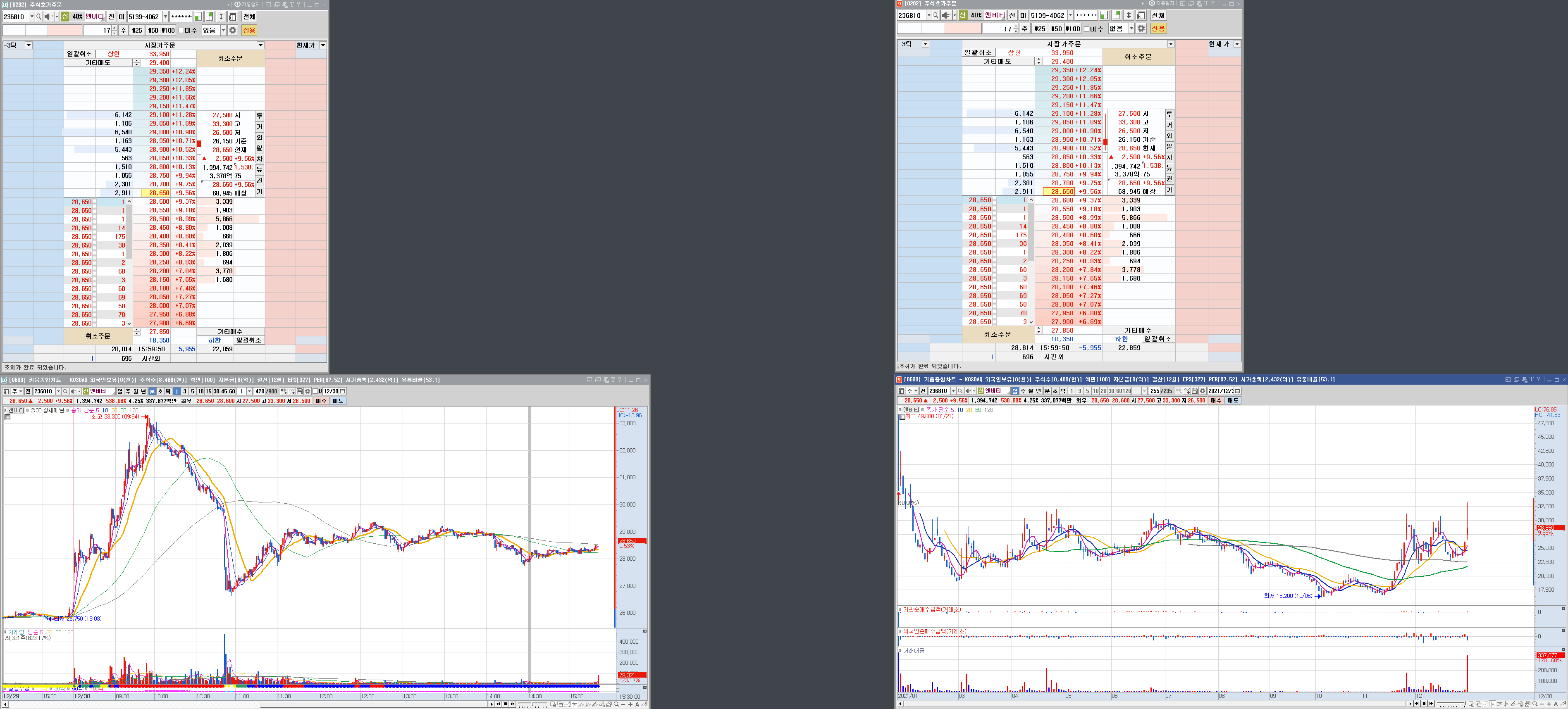1568x709 pixels.
Task: Click vertical resize arrow icon in right order window
Action: click(1128, 15)
